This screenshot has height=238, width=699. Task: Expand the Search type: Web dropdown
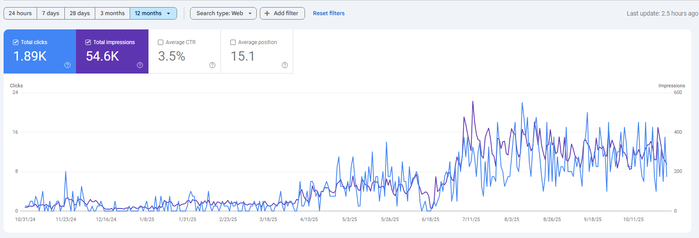click(x=223, y=13)
